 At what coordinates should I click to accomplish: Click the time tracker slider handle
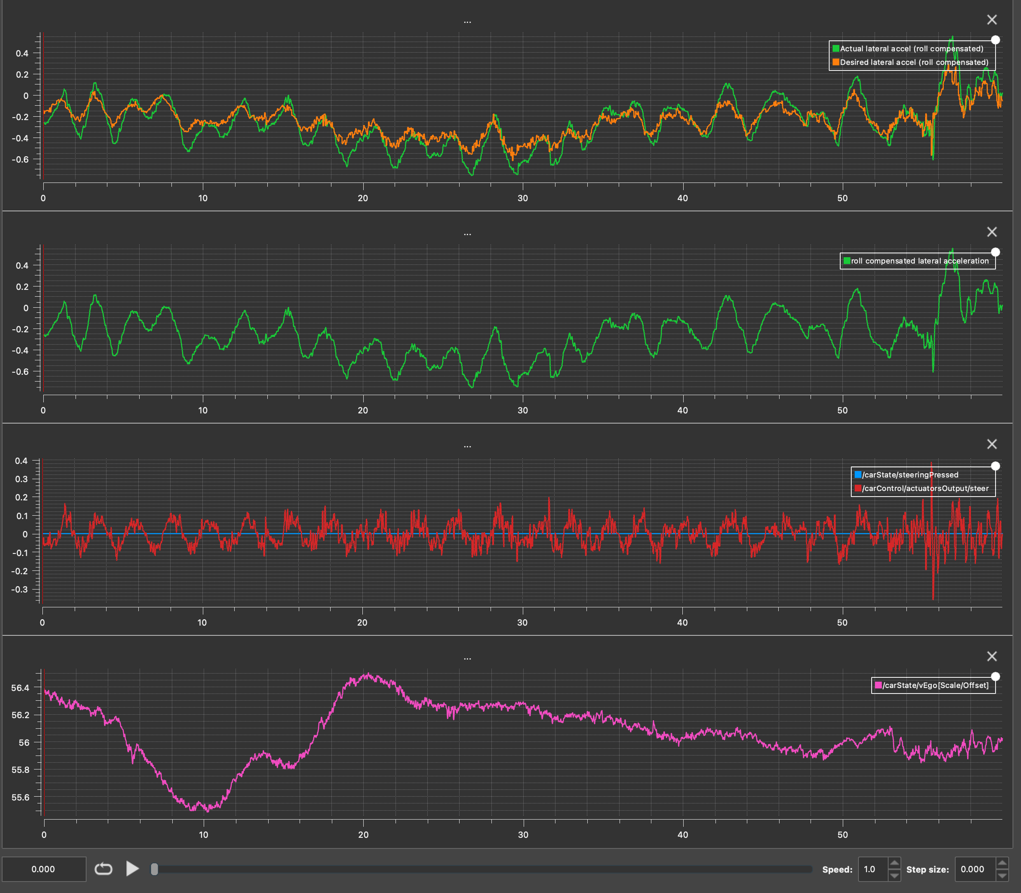[x=154, y=869]
